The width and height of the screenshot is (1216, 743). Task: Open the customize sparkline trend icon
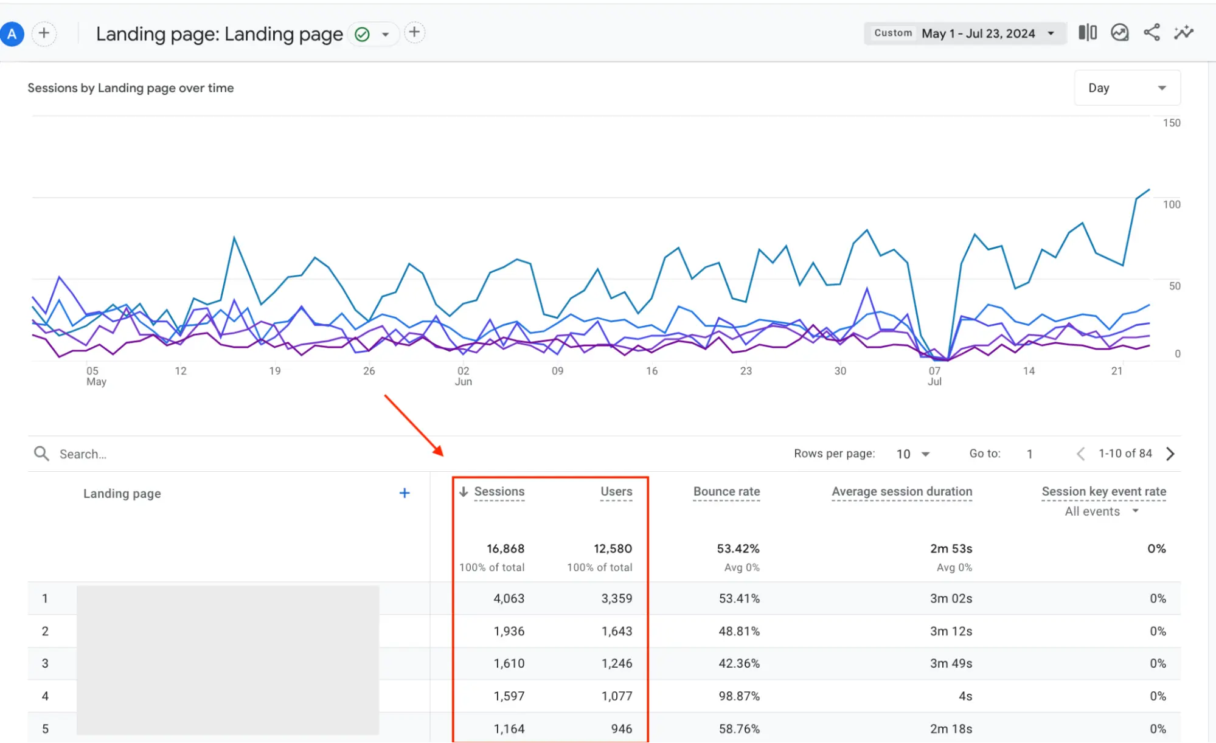[x=1184, y=33]
